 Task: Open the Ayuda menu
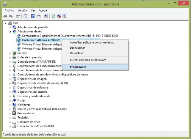43,10
